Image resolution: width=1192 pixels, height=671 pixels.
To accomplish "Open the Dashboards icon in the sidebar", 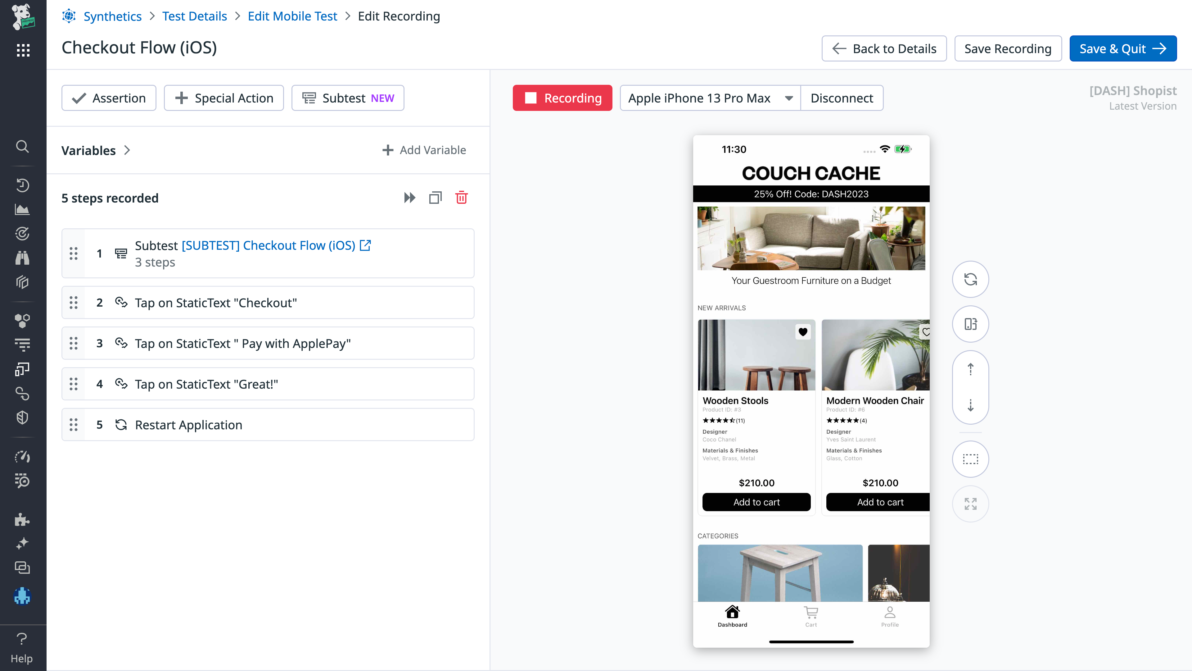I will point(23,209).
